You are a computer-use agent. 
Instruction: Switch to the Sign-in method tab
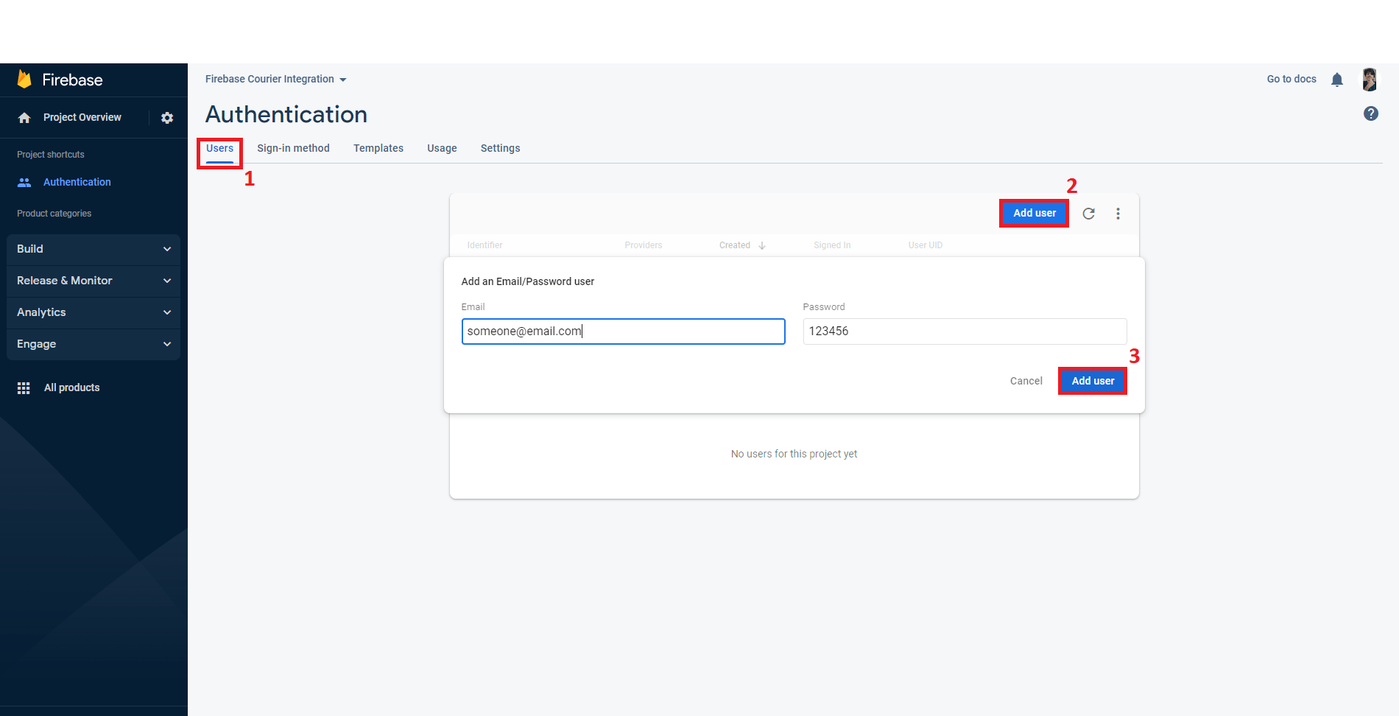click(x=293, y=148)
